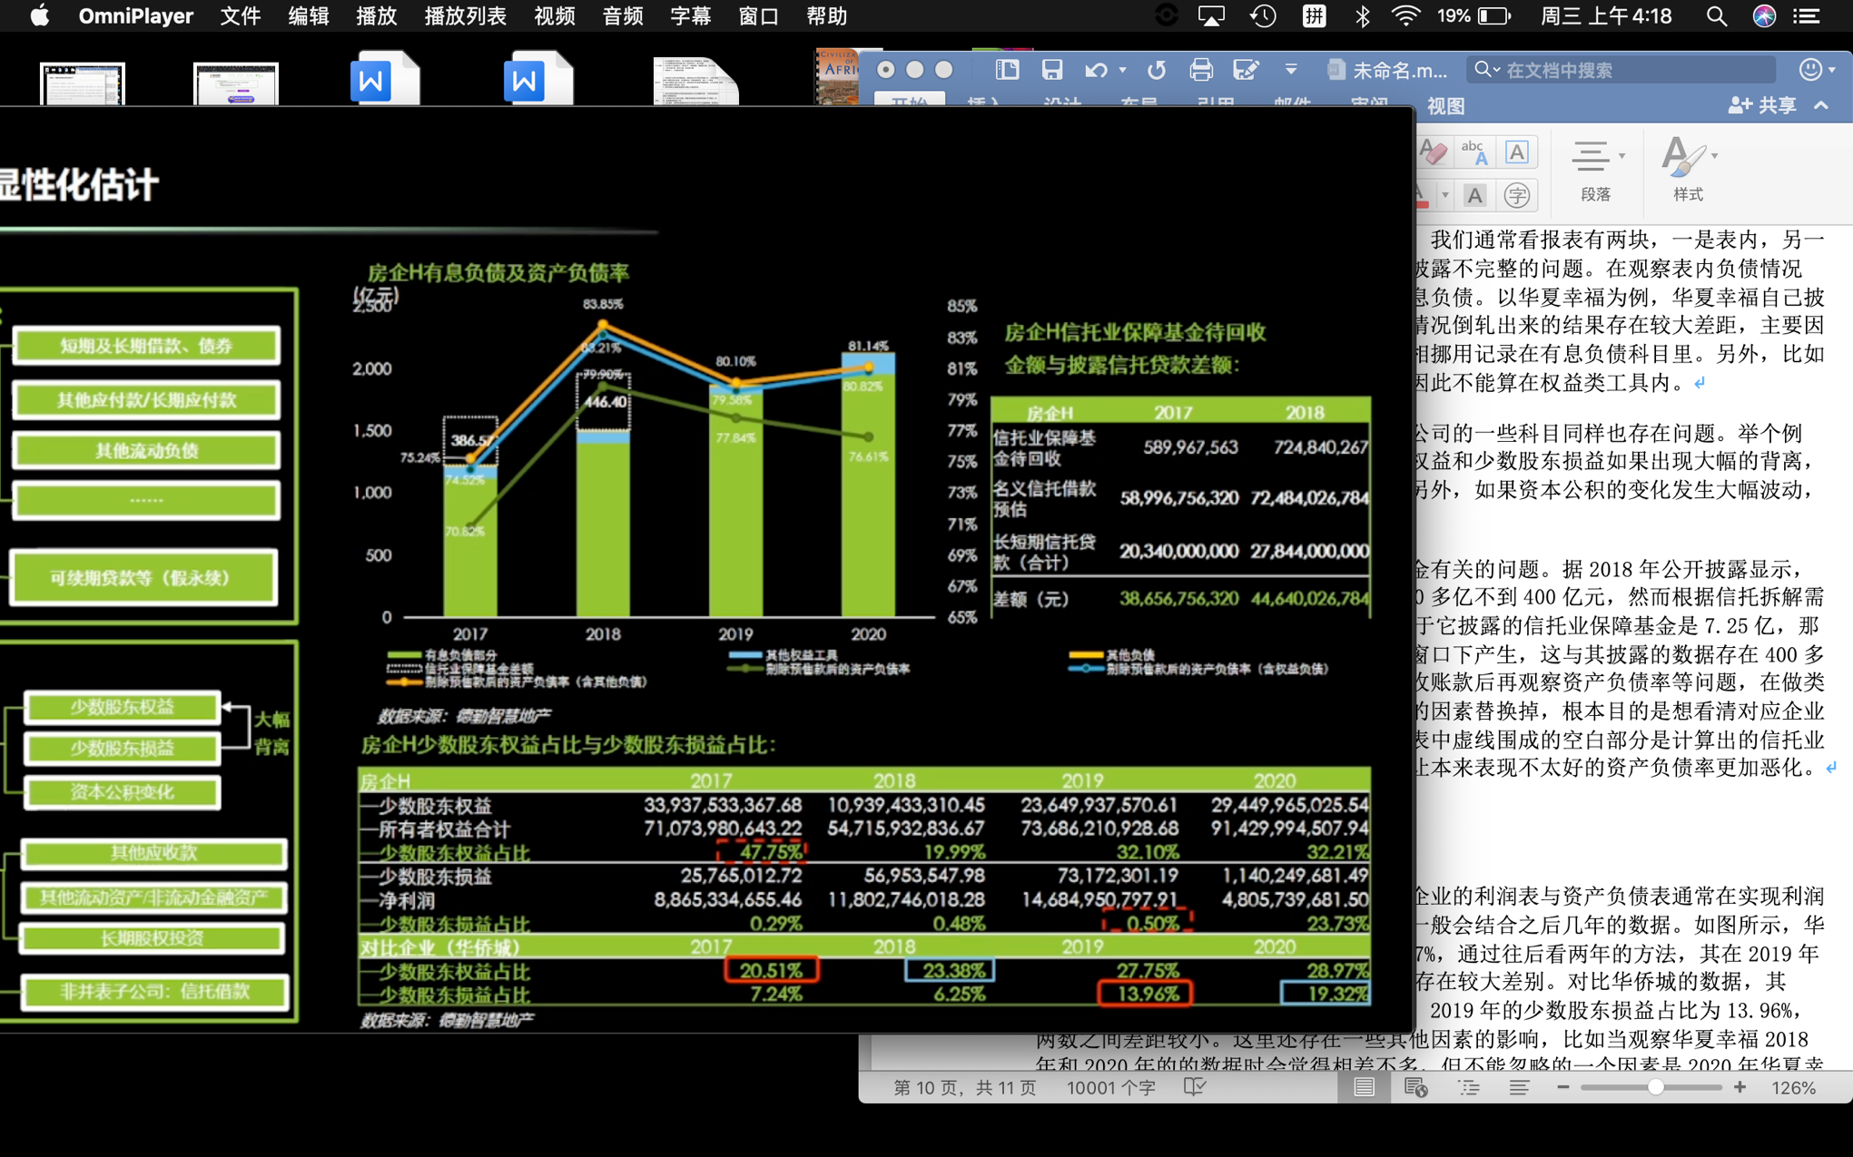Switch to Outline view in status bar

[x=1468, y=1087]
